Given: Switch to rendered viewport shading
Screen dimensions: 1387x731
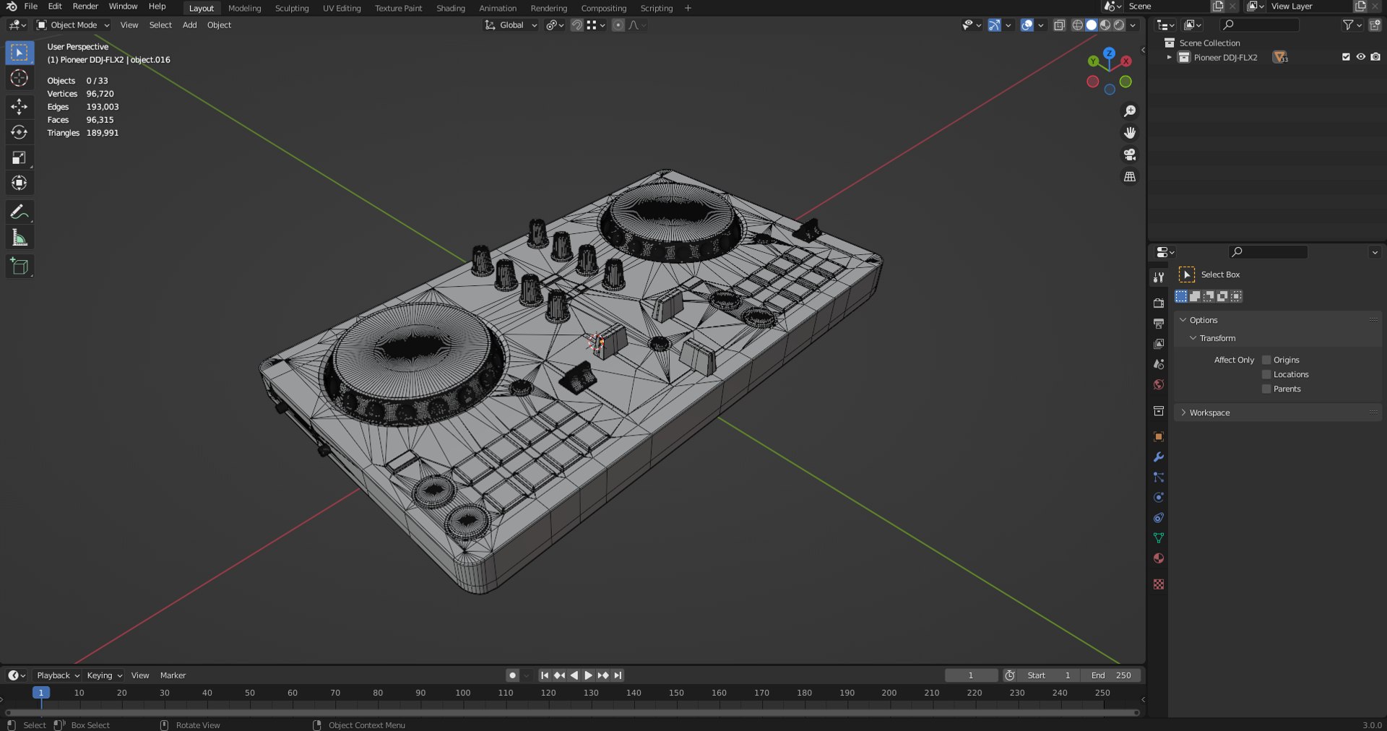Looking at the screenshot, I should (x=1119, y=25).
